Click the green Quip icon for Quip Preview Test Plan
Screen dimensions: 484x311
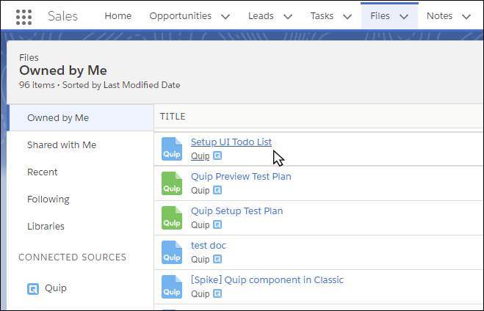tap(172, 183)
